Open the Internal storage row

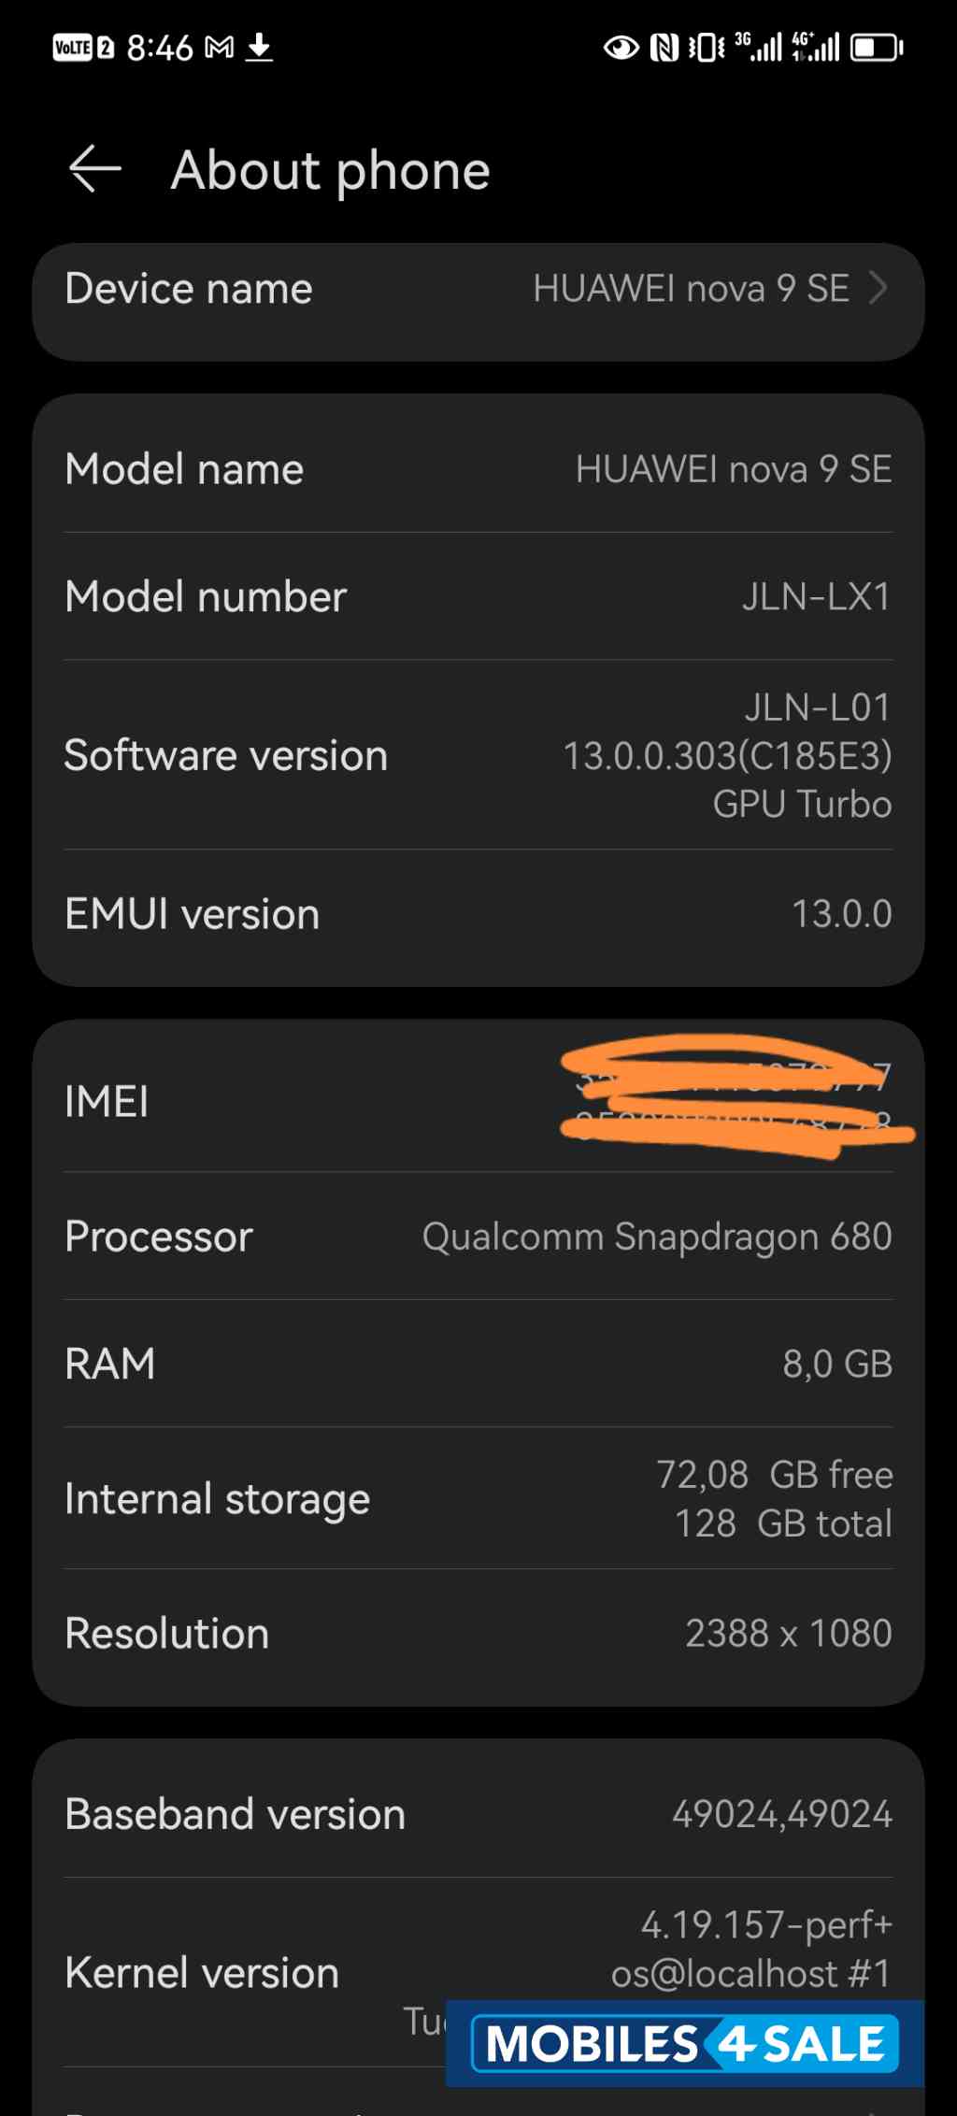tap(478, 1497)
